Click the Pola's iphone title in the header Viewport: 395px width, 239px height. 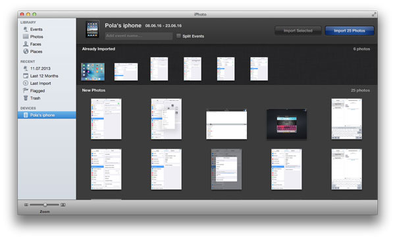[123, 26]
